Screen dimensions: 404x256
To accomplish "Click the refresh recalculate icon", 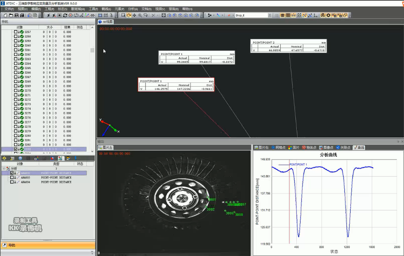I will (x=65, y=16).
